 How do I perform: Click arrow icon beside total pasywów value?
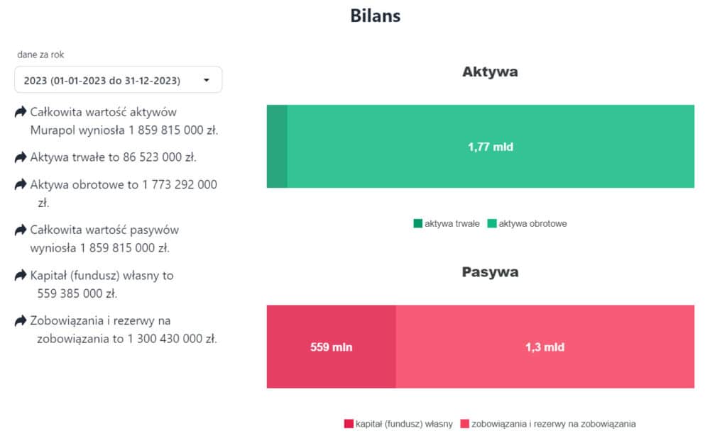[x=21, y=230]
